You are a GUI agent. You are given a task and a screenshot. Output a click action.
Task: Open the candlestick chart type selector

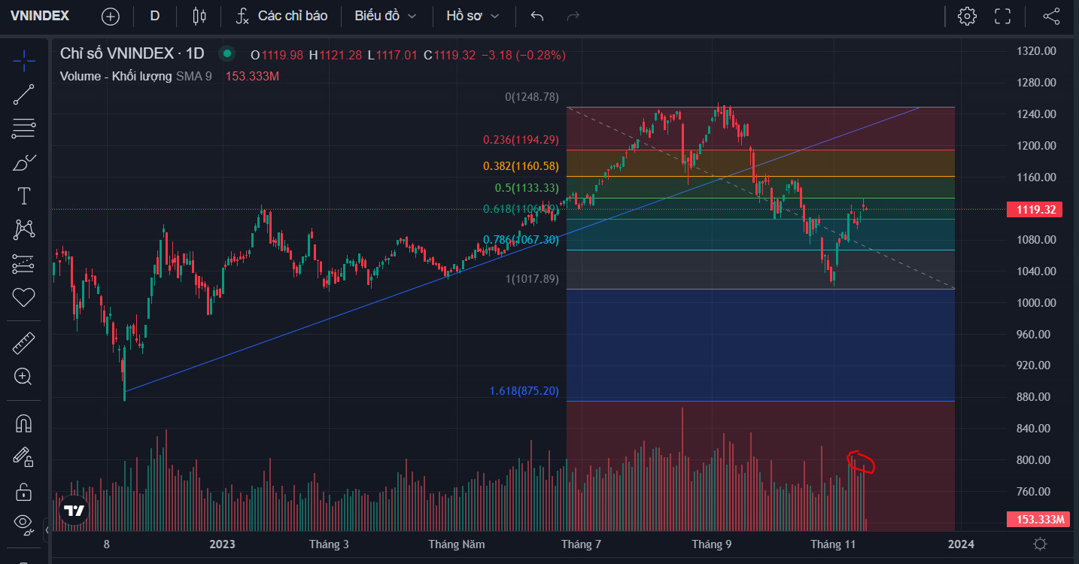click(x=199, y=16)
